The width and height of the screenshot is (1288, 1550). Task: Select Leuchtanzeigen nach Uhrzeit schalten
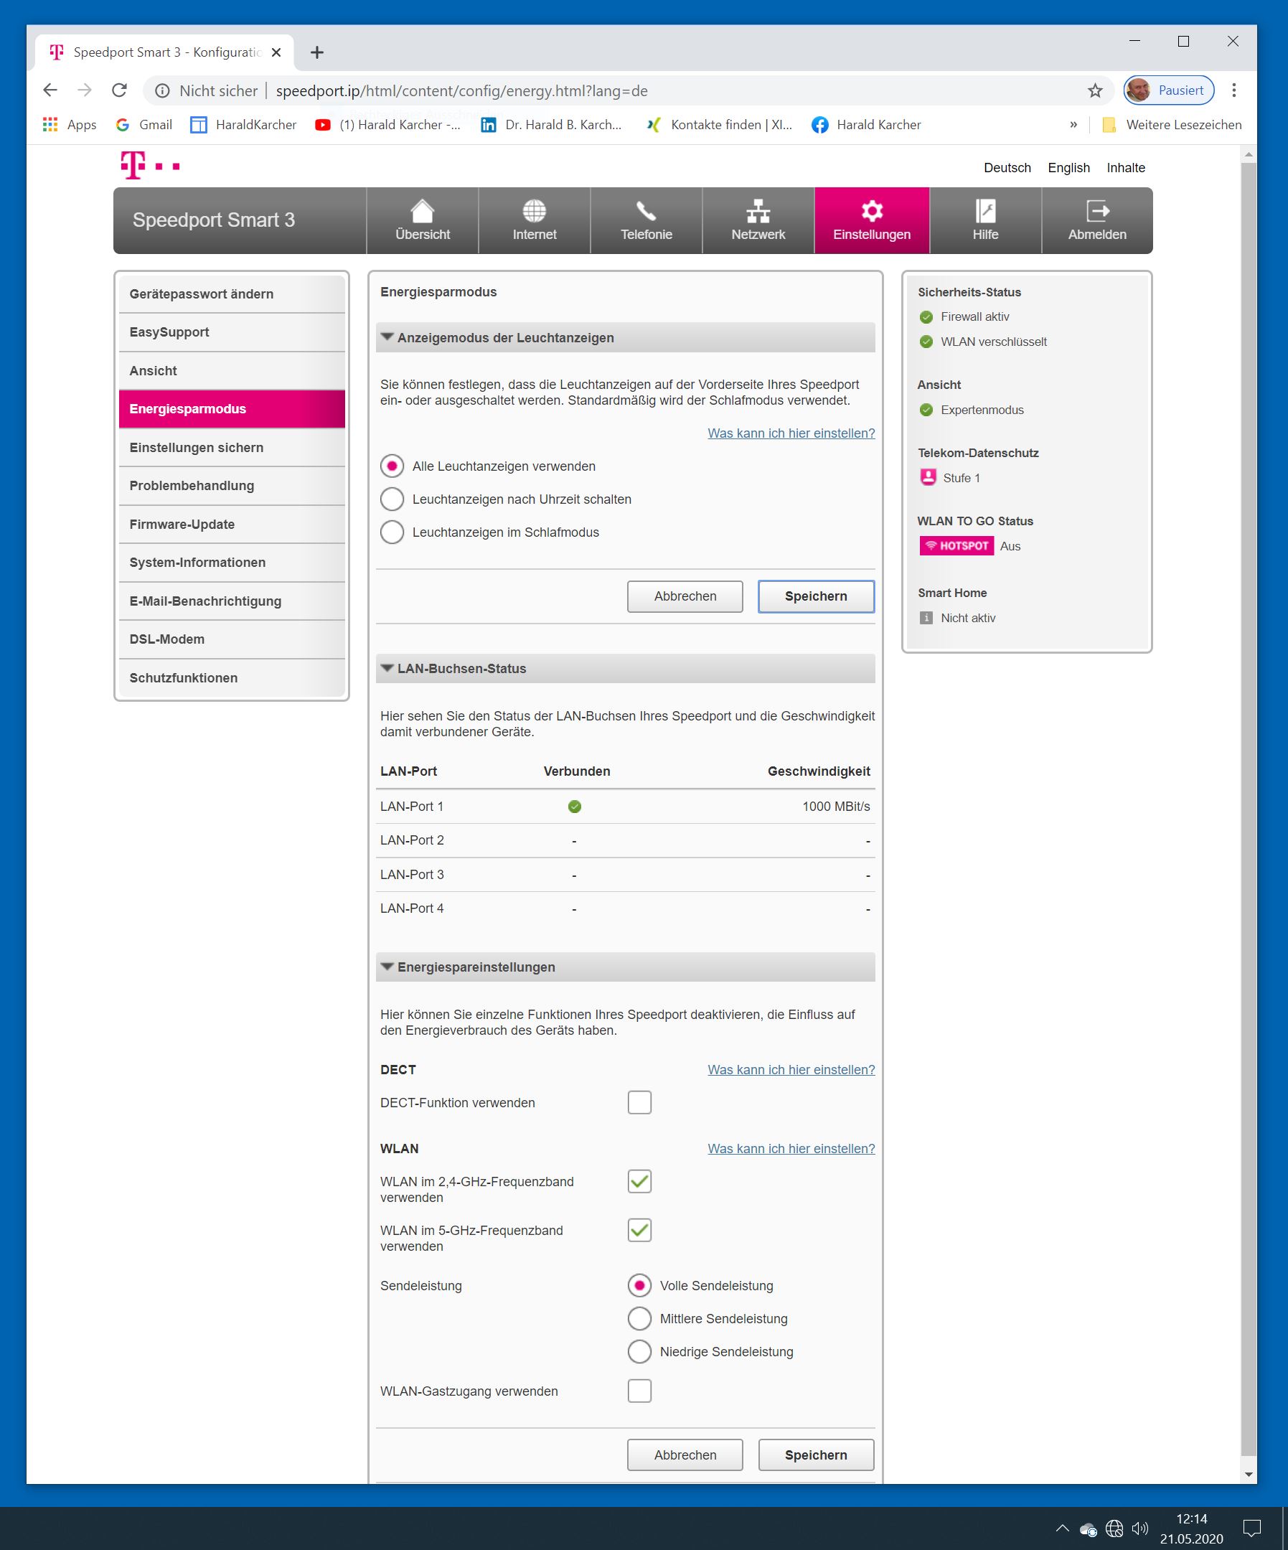pyautogui.click(x=392, y=499)
